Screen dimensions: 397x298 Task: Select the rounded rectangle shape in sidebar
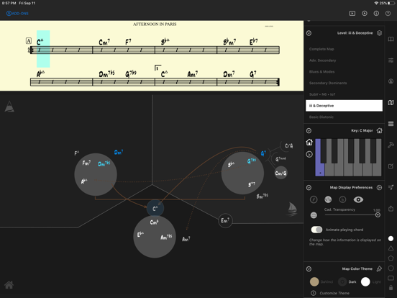[391, 278]
